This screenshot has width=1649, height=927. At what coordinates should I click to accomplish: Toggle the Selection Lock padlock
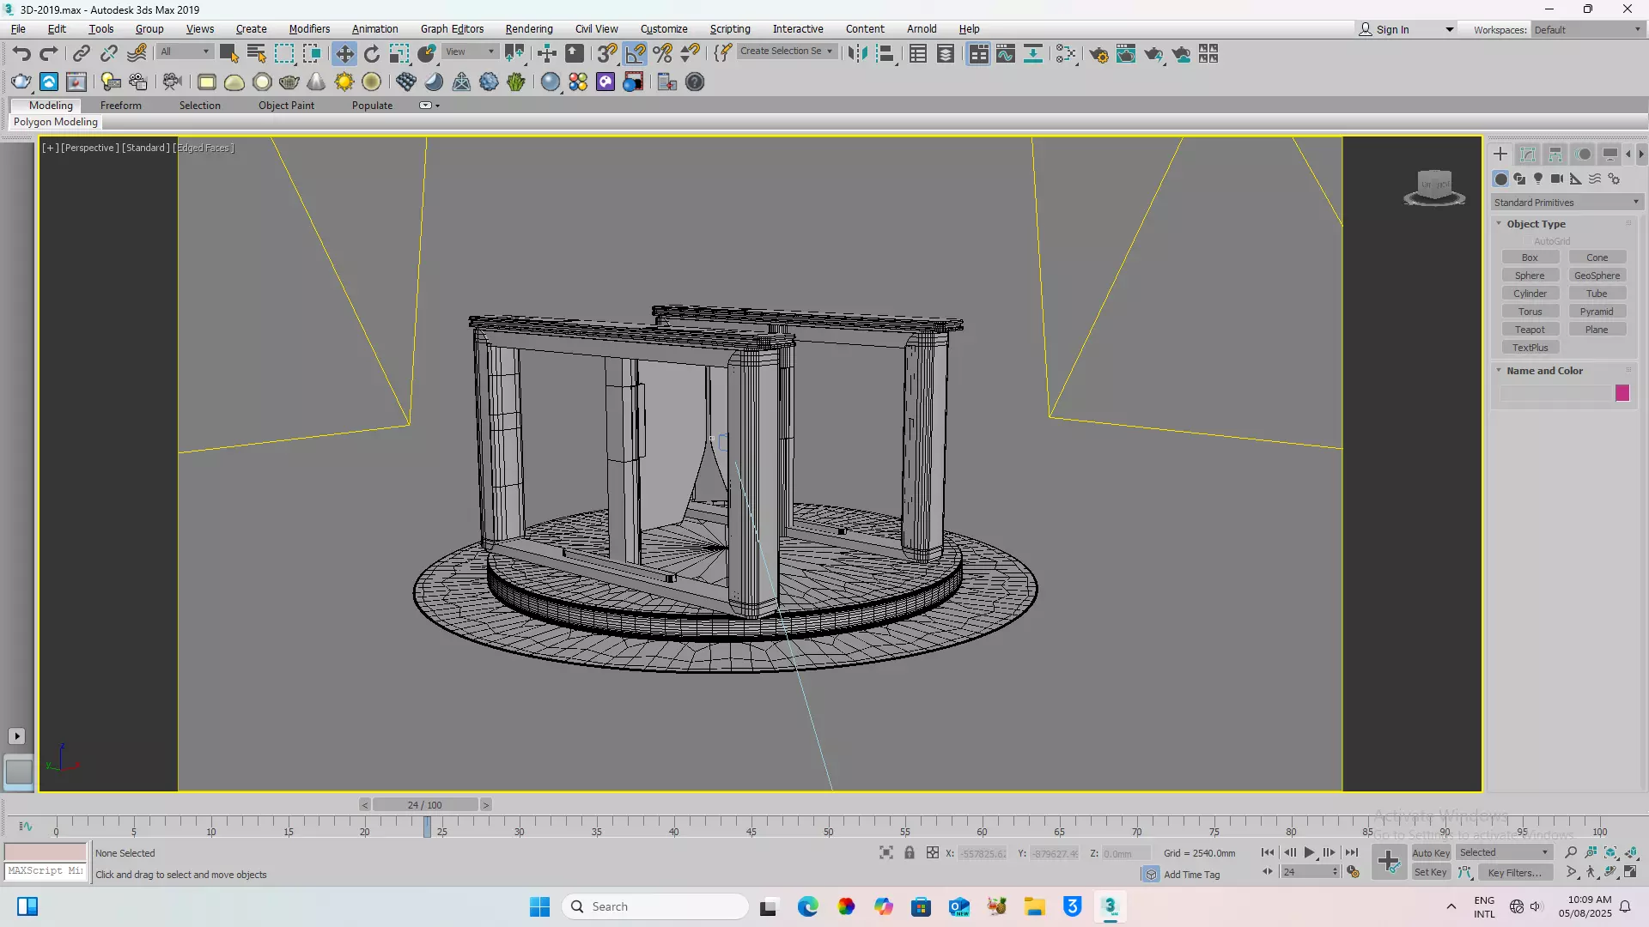(x=909, y=852)
